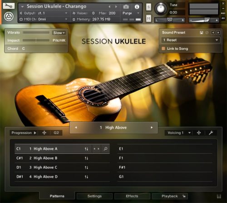The height and width of the screenshot is (203, 227).
Task: Open the Output st. 1 dropdown
Action: pos(44,13)
